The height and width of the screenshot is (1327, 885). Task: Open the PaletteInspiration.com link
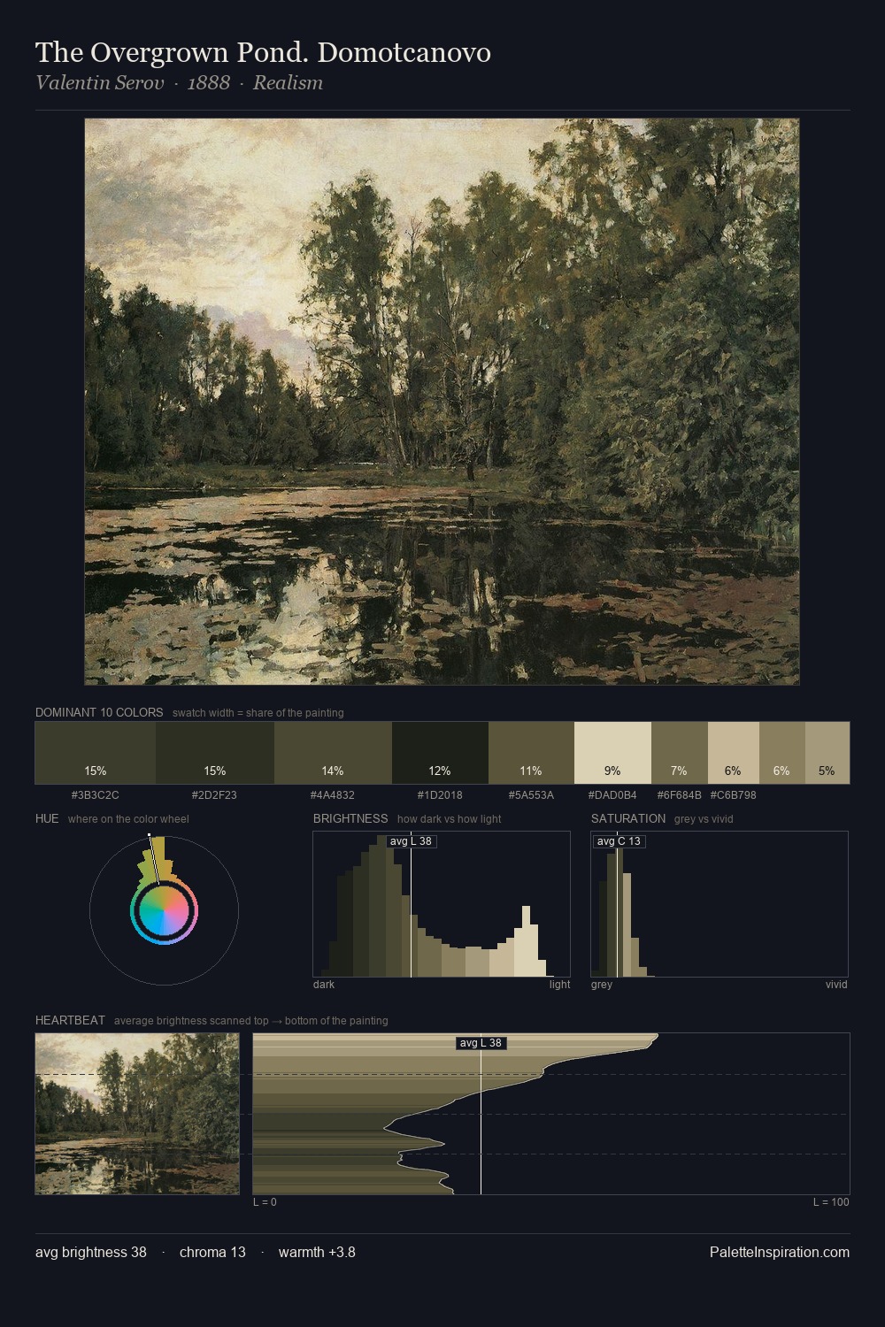780,1253
